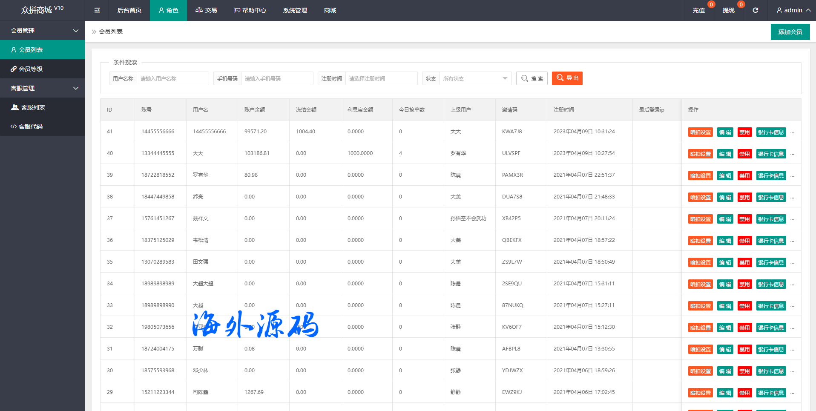This screenshot has width=816, height=411.
Task: Click the 添加会员 button
Action: 790,32
